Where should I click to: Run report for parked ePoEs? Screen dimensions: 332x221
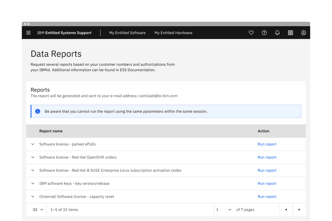click(x=267, y=144)
